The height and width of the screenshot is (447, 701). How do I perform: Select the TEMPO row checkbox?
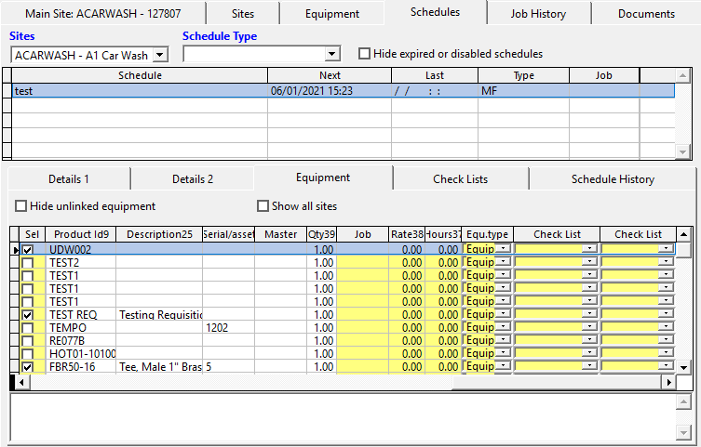click(28, 328)
